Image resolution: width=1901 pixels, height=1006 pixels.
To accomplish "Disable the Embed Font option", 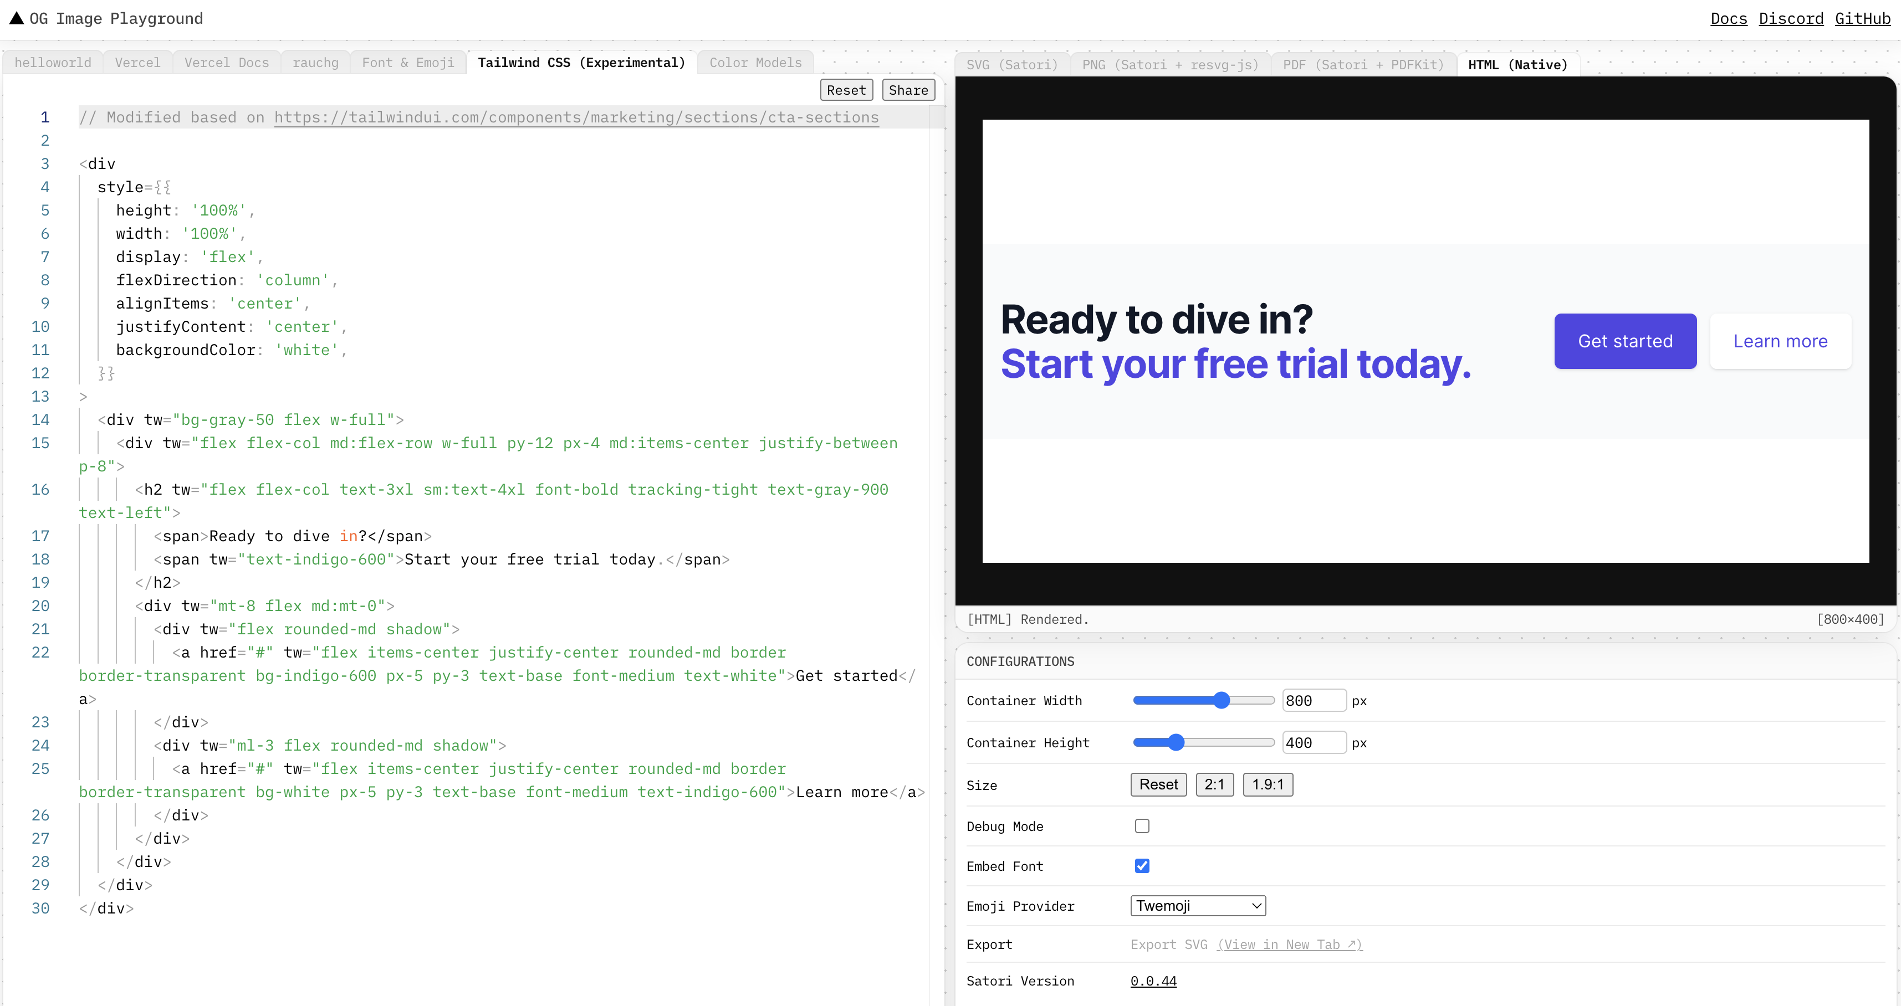I will [1142, 866].
